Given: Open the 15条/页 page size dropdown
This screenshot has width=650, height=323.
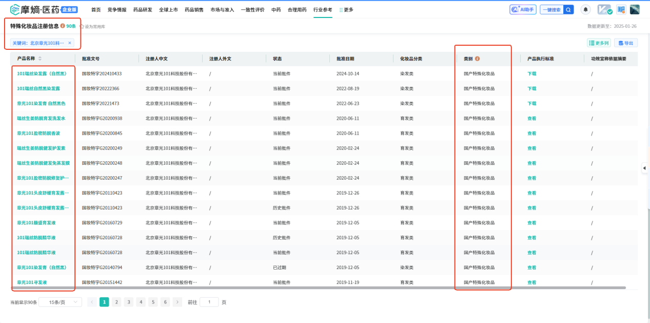Looking at the screenshot, I should [x=60, y=302].
